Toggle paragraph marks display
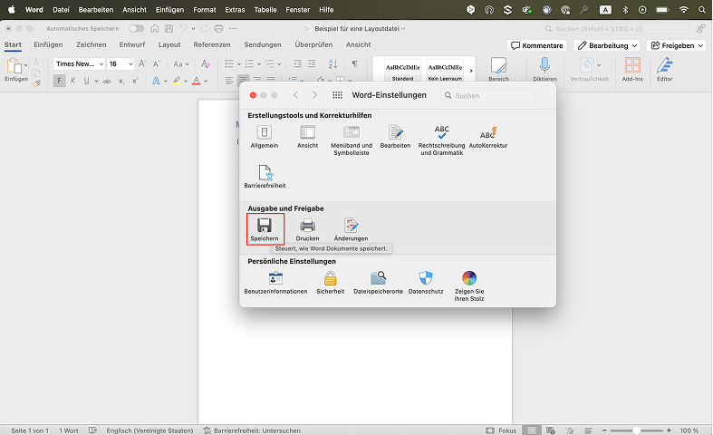The image size is (713, 435). tap(354, 63)
